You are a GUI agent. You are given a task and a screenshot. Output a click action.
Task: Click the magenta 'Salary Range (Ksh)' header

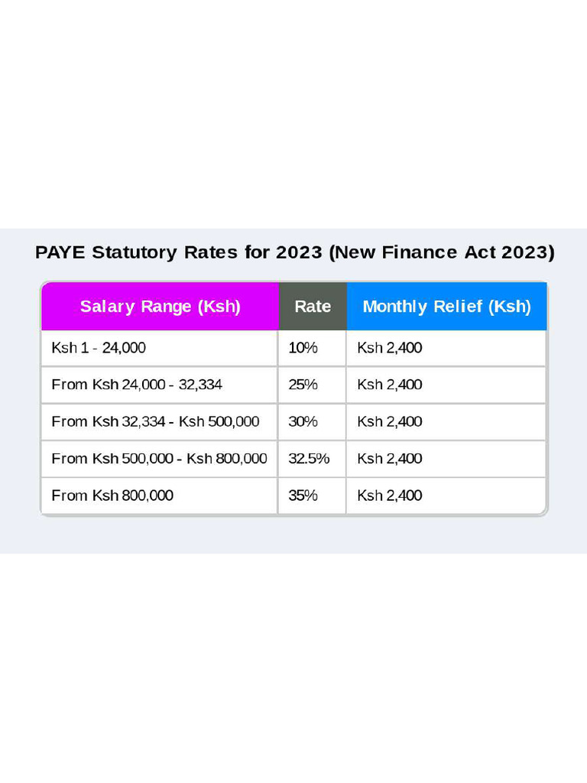pyautogui.click(x=160, y=307)
